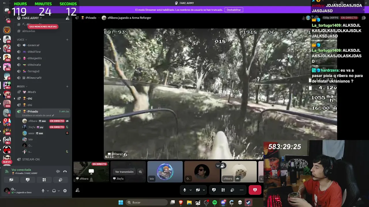Start an activity from voice connected panel
Image resolution: width=369 pixels, height=207 pixels.
pos(44,180)
